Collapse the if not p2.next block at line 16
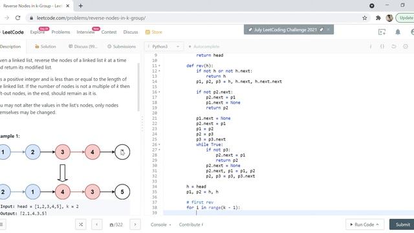The width and height of the screenshot is (414, 233). [159, 92]
